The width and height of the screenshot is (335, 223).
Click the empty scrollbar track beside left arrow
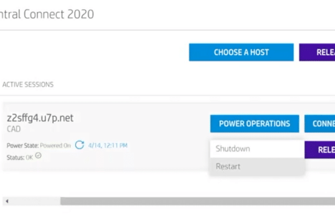[x=36, y=201]
